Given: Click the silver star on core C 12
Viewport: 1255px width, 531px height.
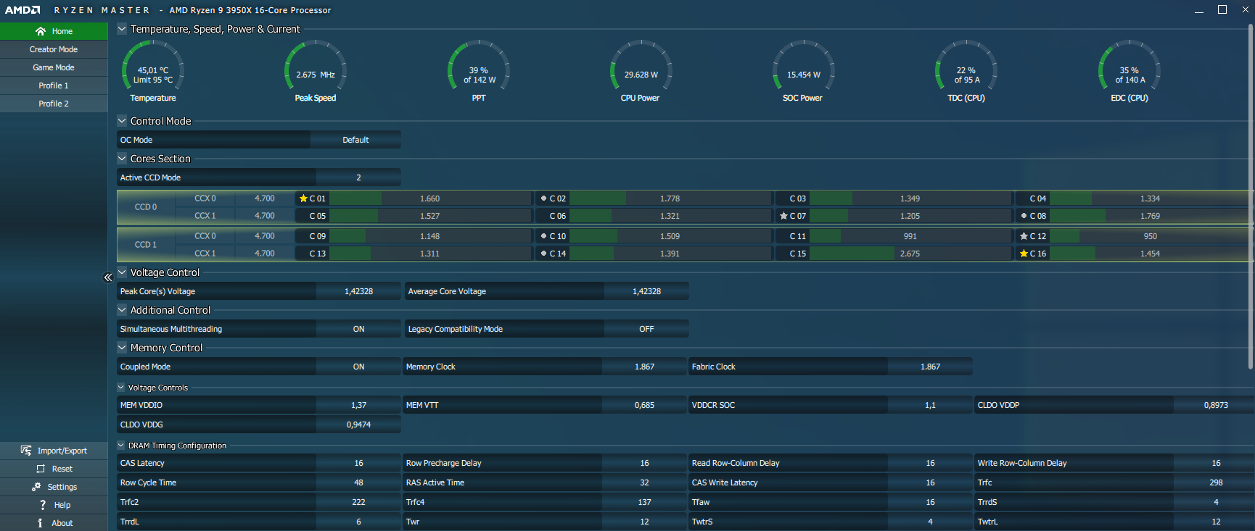Looking at the screenshot, I should [x=1024, y=236].
